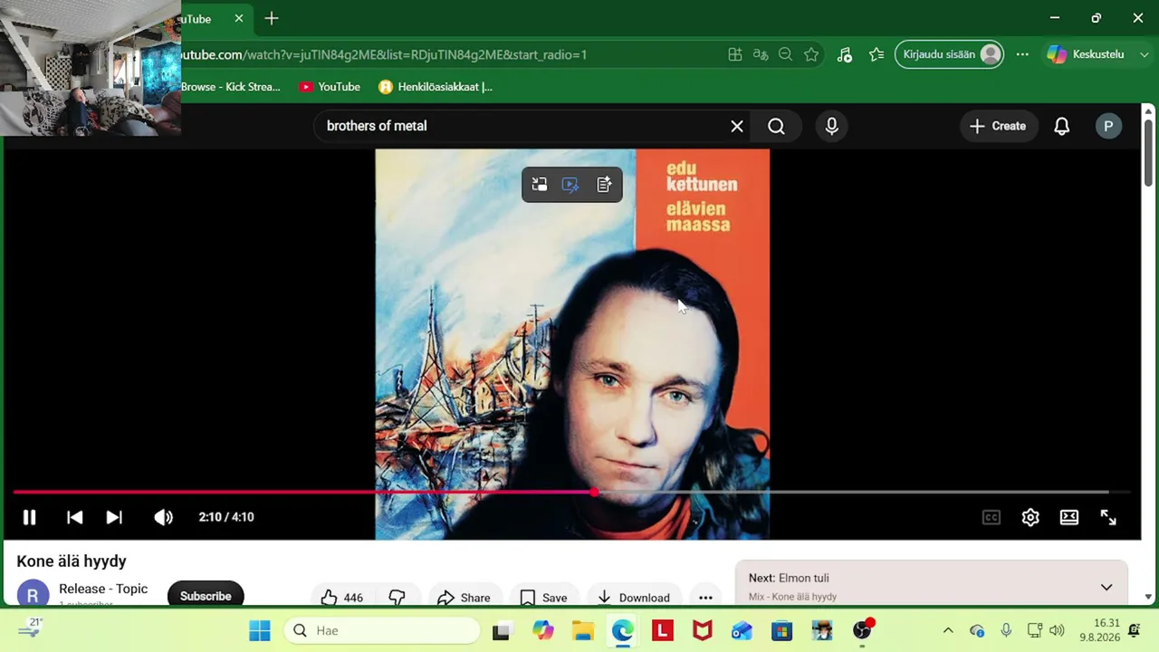This screenshot has height=652, width=1159.
Task: Click the zoom icon in the address bar
Action: (786, 54)
